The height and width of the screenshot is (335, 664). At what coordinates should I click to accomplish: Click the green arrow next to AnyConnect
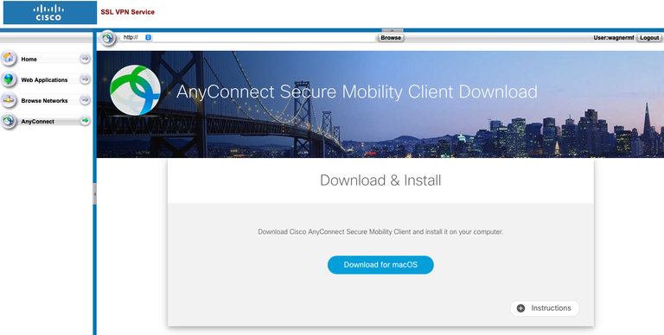[85, 121]
